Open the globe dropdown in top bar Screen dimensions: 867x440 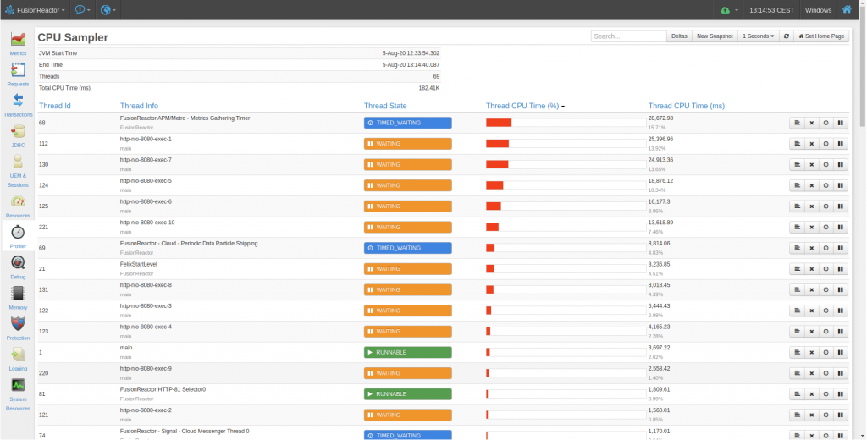coord(108,10)
